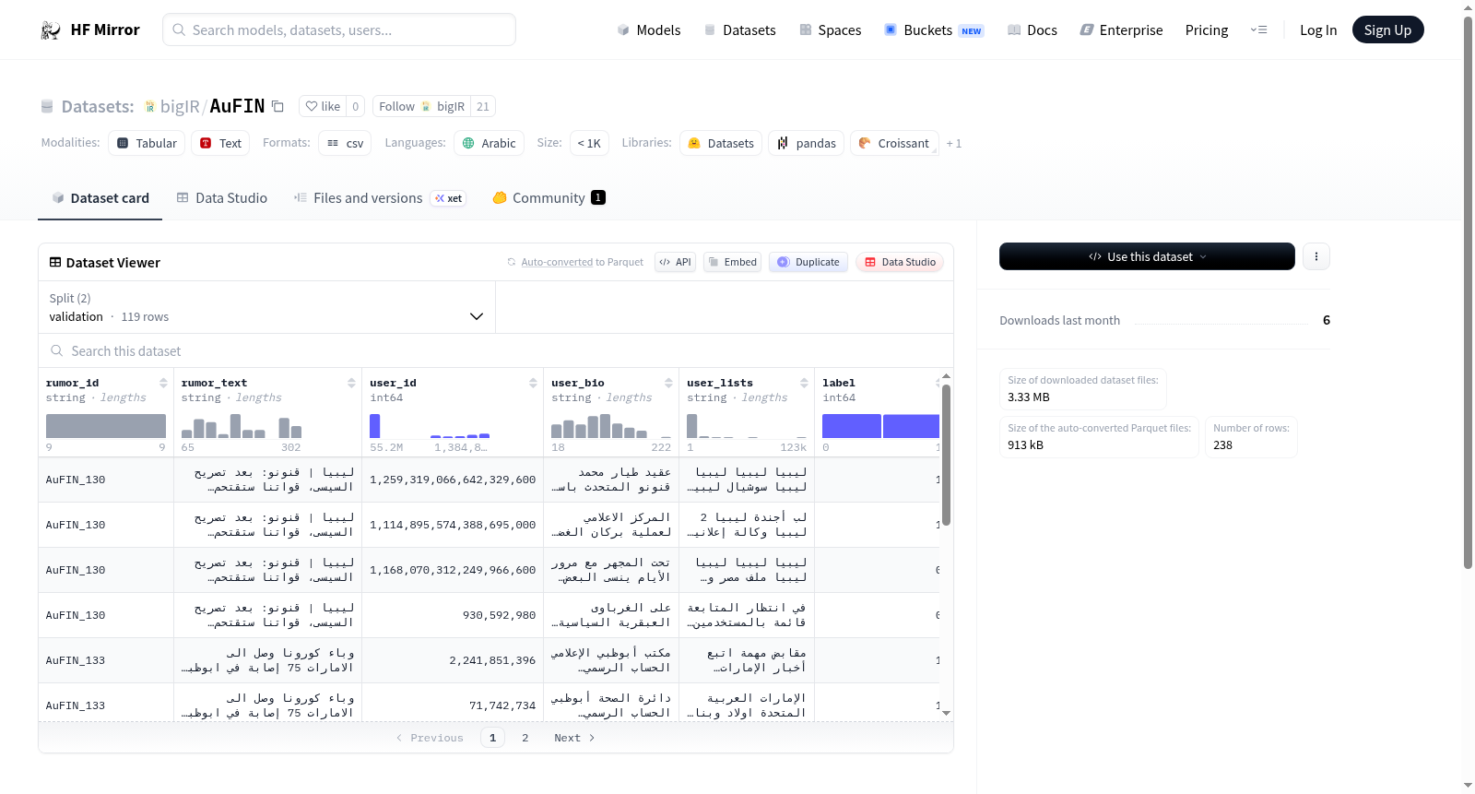Select the user_id cell 2,241,851,396
1475x794 pixels.
(453, 660)
